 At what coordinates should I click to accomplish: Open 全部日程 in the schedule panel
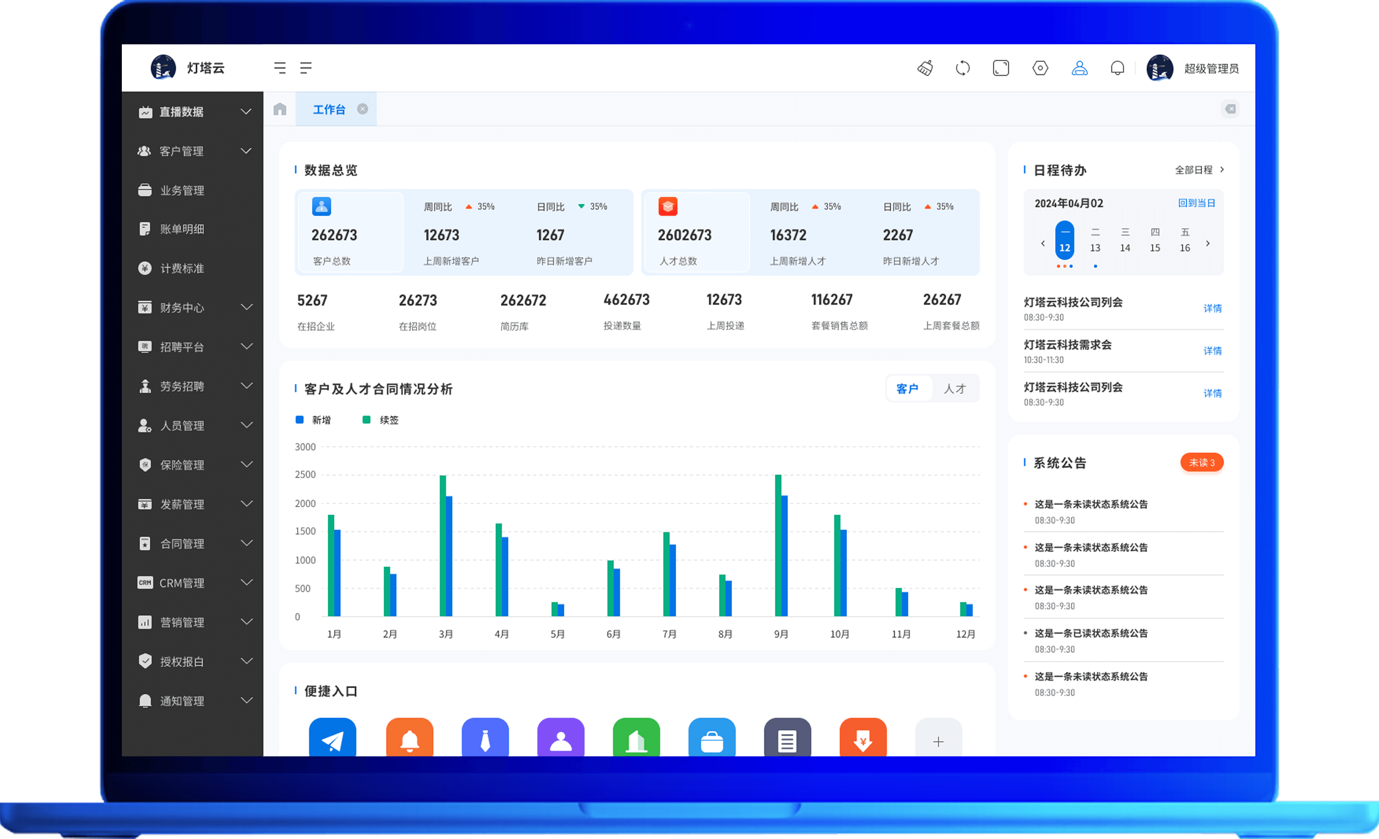click(1195, 170)
